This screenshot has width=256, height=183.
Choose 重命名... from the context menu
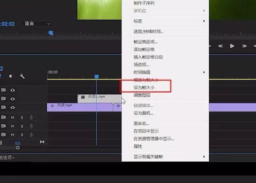pyautogui.click(x=141, y=123)
